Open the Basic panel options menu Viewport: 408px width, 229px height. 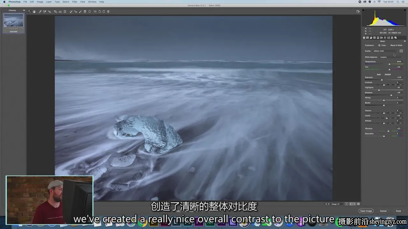pos(404,41)
